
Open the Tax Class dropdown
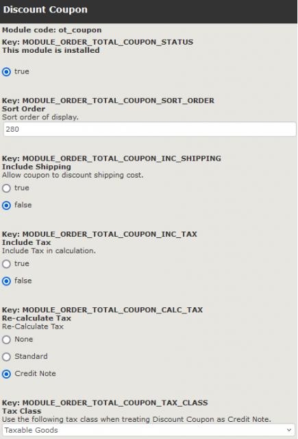click(x=149, y=430)
